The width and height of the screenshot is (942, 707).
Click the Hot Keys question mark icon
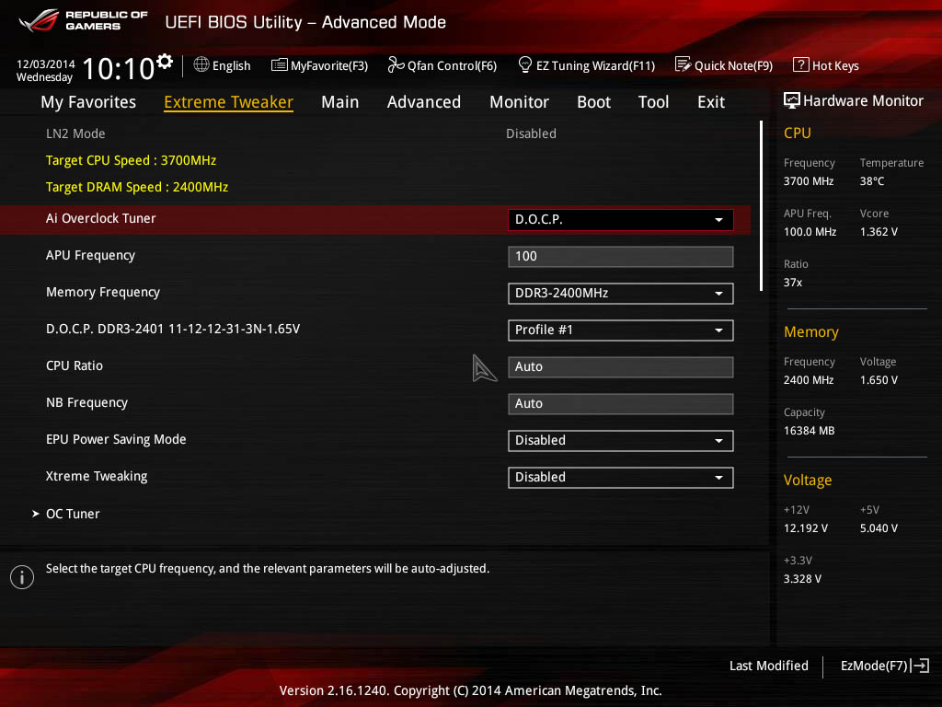(800, 64)
